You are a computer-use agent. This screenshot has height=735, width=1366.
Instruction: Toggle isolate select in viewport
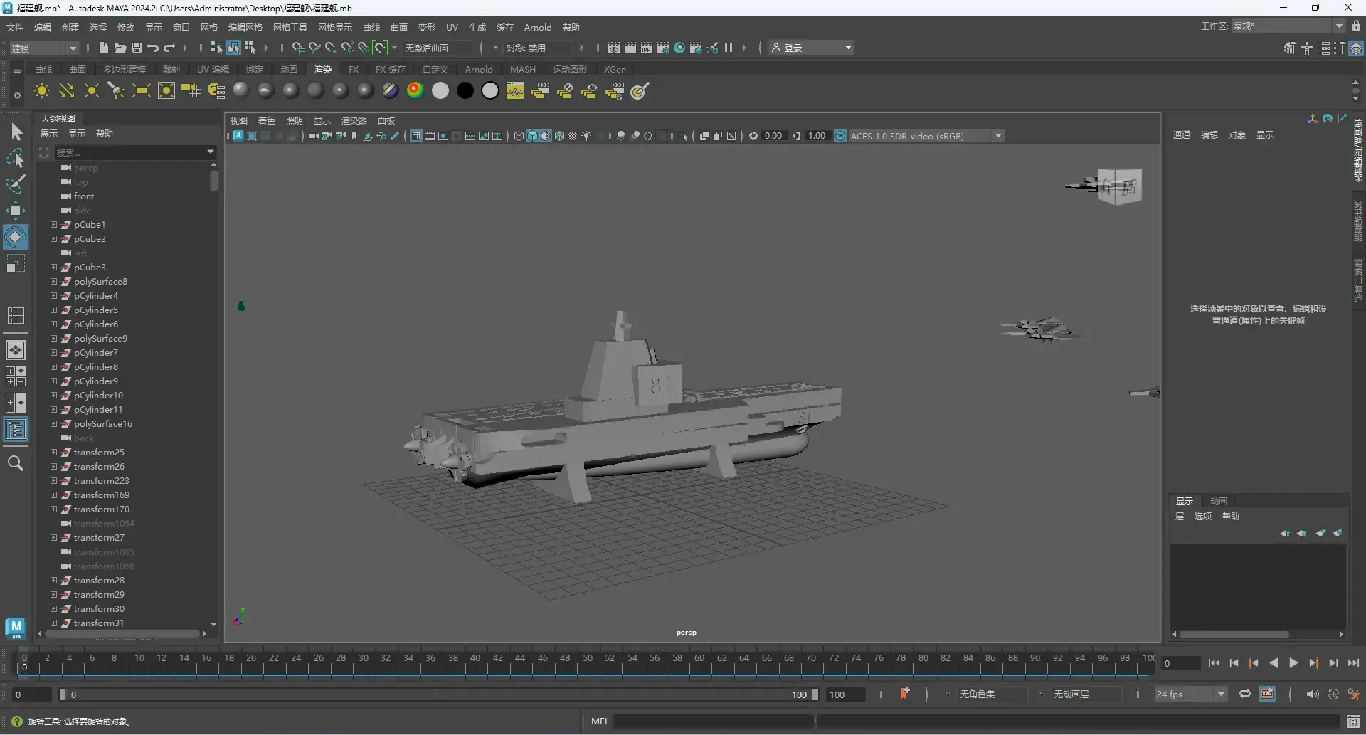coord(683,136)
